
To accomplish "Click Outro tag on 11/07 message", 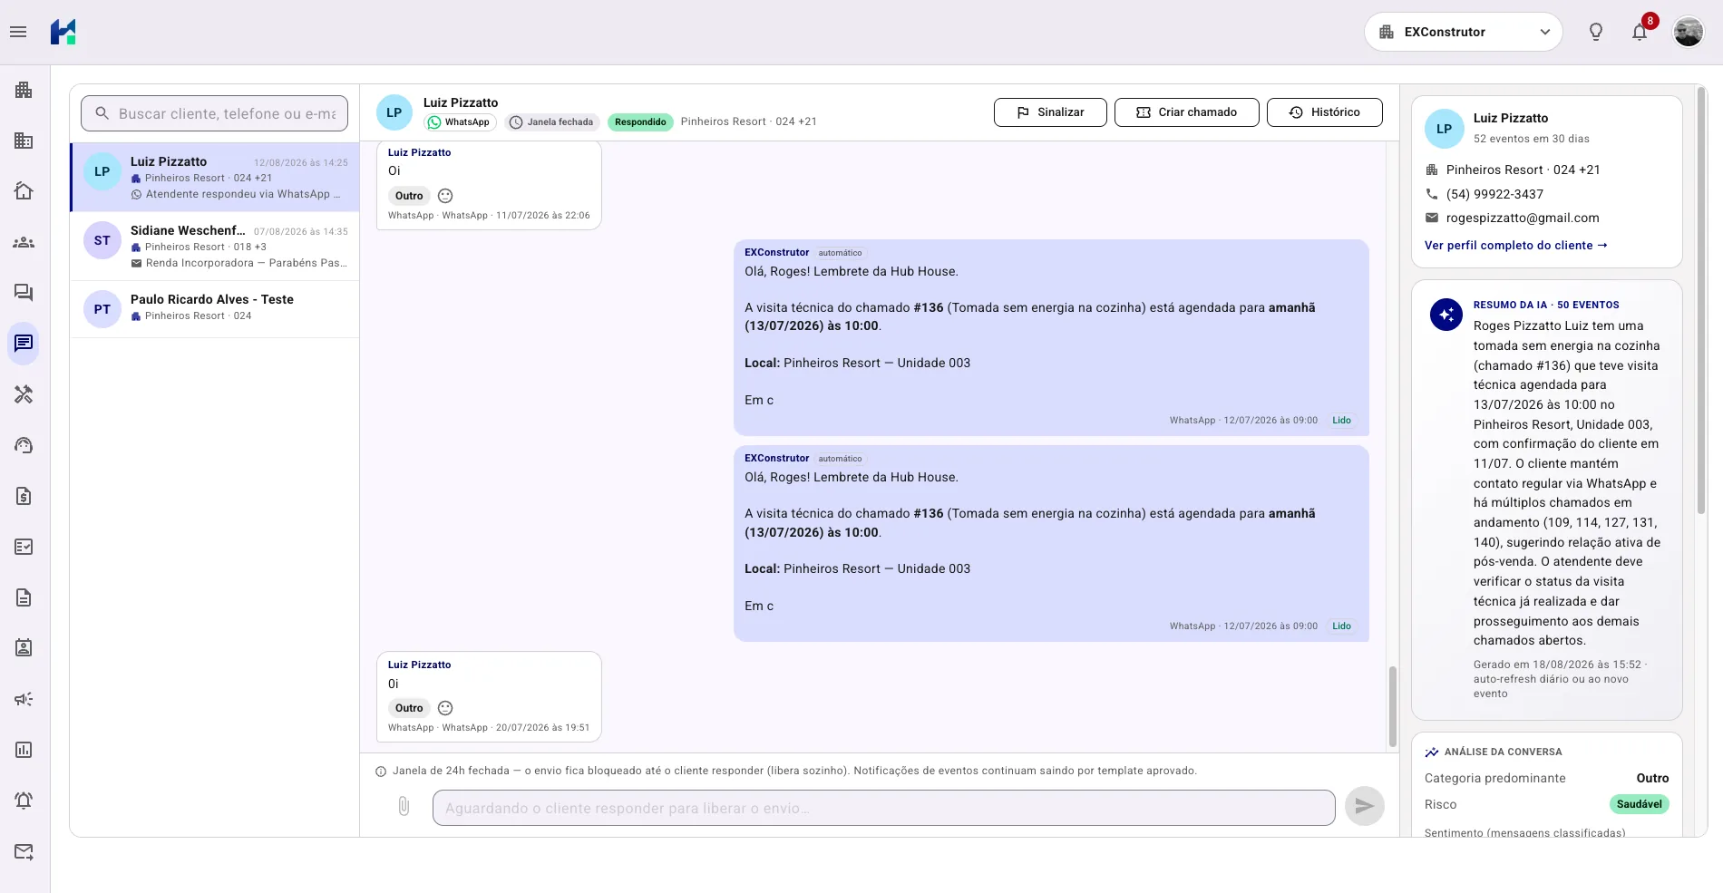I will pos(409,196).
